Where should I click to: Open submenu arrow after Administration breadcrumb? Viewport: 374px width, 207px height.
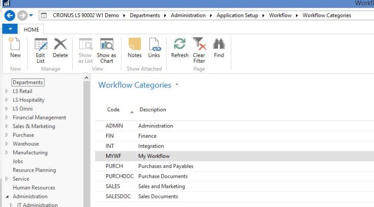(x=211, y=16)
